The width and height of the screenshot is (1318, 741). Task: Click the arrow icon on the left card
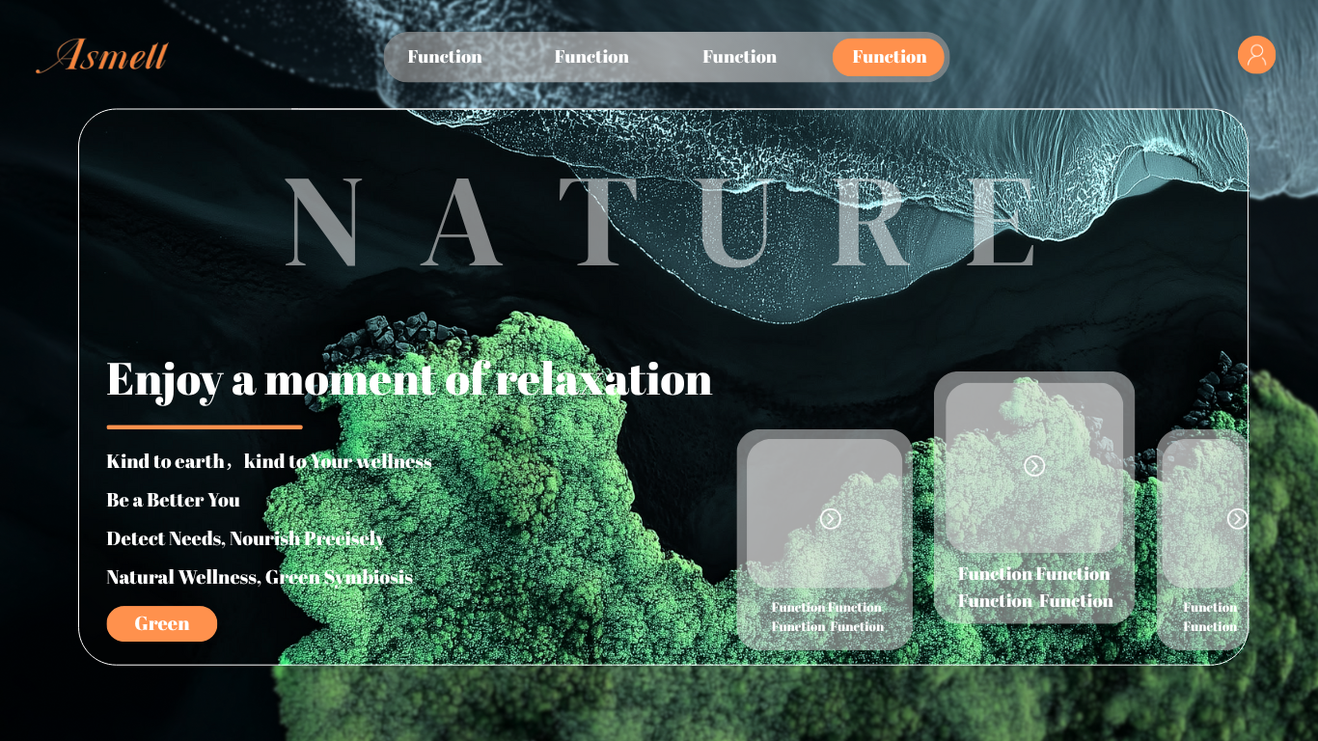[830, 519]
